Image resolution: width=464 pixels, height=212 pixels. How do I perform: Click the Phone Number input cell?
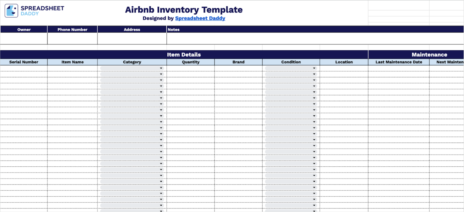coord(72,38)
